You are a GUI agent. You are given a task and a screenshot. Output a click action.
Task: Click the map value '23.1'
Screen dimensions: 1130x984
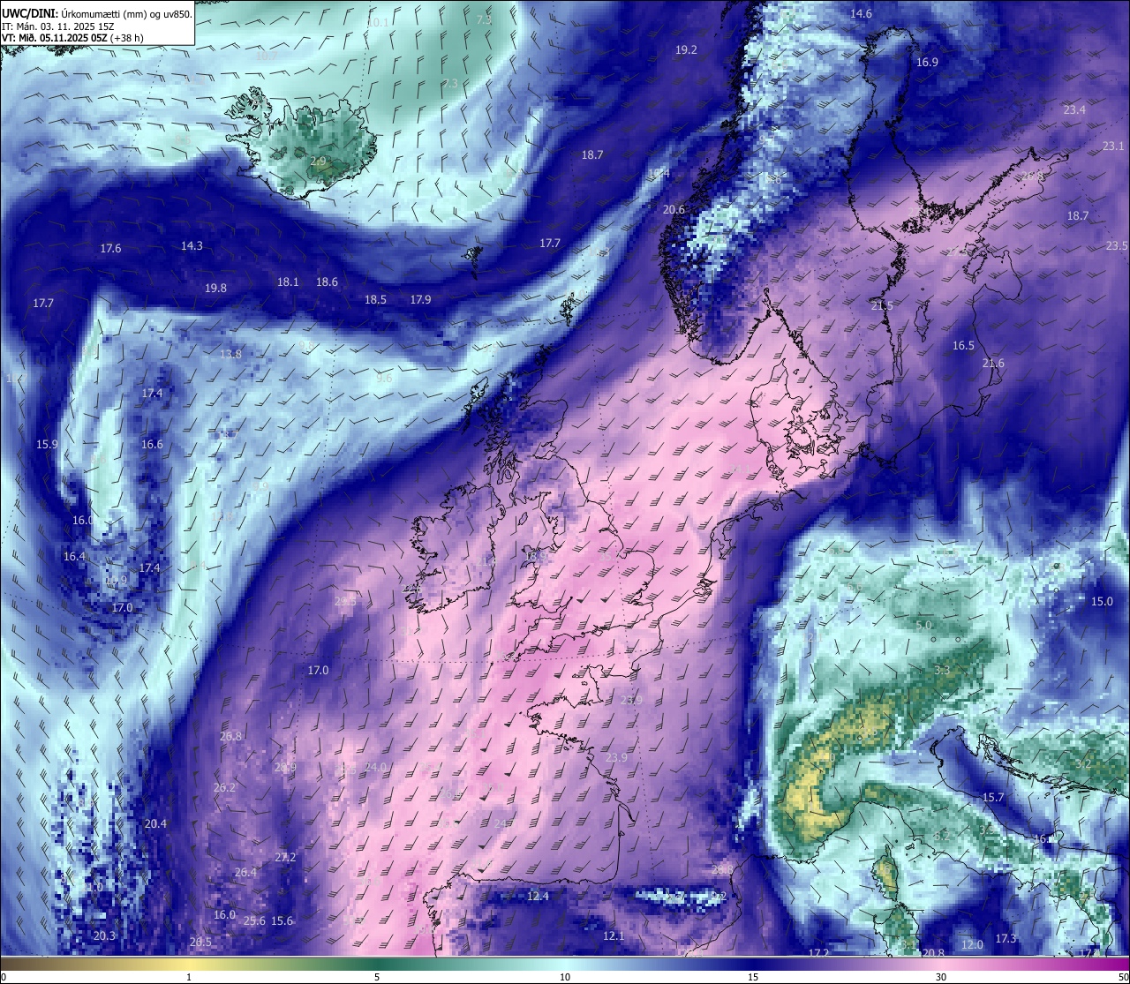1113,146
